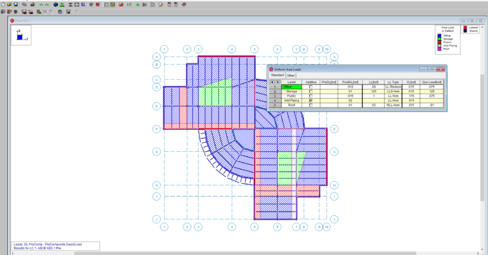This screenshot has width=488, height=255.
Task: Click the green Undo arrow icon
Action: coord(41,4)
